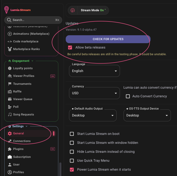Screen dimensions: 177x176
Task: Click the Viewer Queue people icon
Action: pos(10,99)
